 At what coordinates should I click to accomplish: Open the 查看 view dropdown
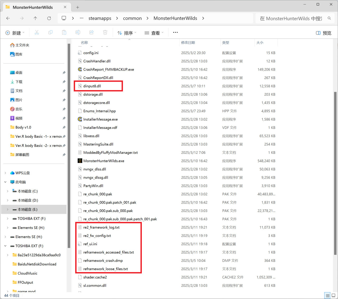pyautogui.click(x=154, y=33)
